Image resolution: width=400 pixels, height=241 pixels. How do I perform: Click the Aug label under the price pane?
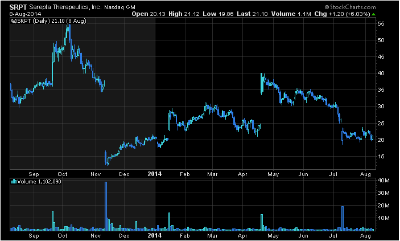click(x=365, y=174)
